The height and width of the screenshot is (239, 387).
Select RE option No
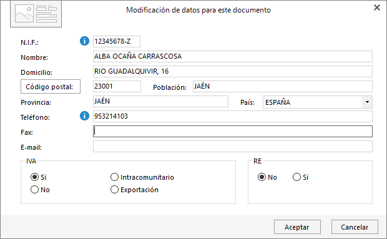[262, 177]
